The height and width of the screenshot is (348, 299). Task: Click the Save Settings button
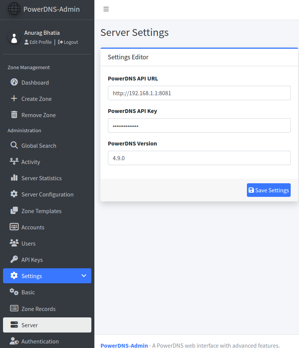[269, 190]
